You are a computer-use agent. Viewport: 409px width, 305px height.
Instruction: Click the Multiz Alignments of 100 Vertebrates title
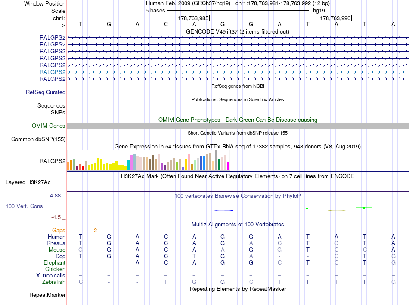[238, 225]
